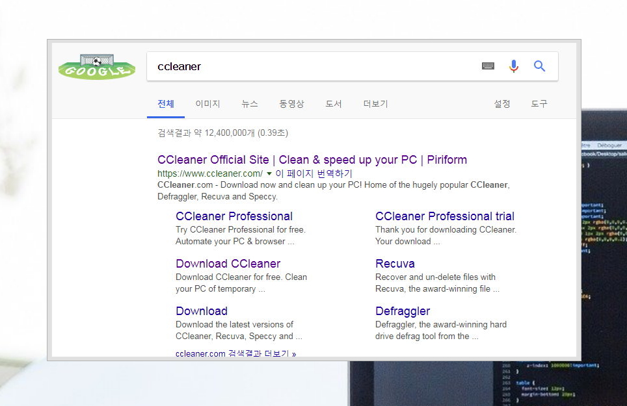Click 'Try CCleaner Professional for free' description

point(240,236)
